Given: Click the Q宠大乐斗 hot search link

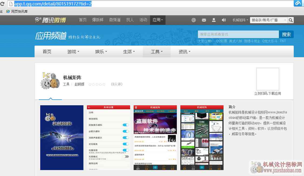Looking at the screenshot, I should click(x=270, y=41).
